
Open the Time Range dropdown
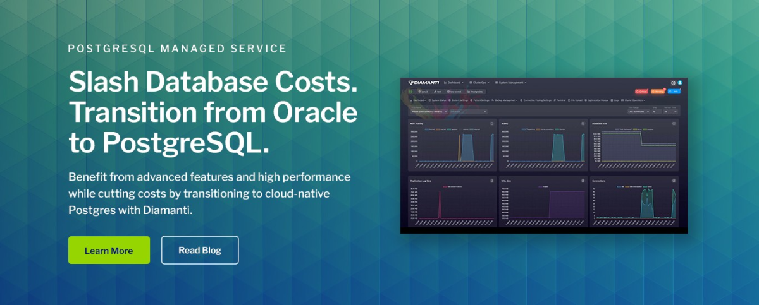639,112
